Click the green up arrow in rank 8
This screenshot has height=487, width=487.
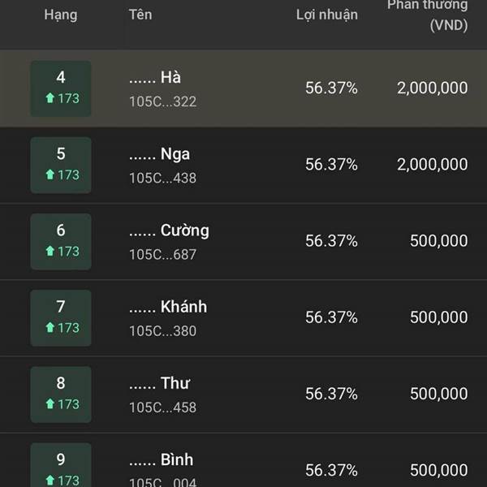coord(50,403)
